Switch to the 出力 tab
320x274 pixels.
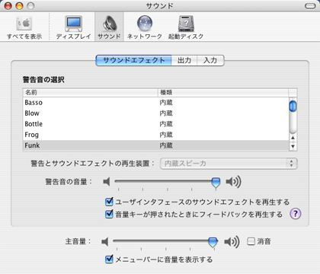click(x=184, y=60)
